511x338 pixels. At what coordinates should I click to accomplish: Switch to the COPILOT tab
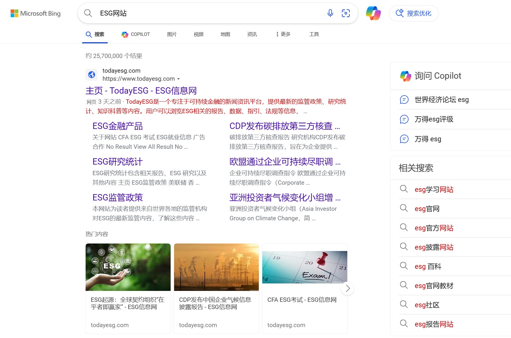click(x=136, y=34)
